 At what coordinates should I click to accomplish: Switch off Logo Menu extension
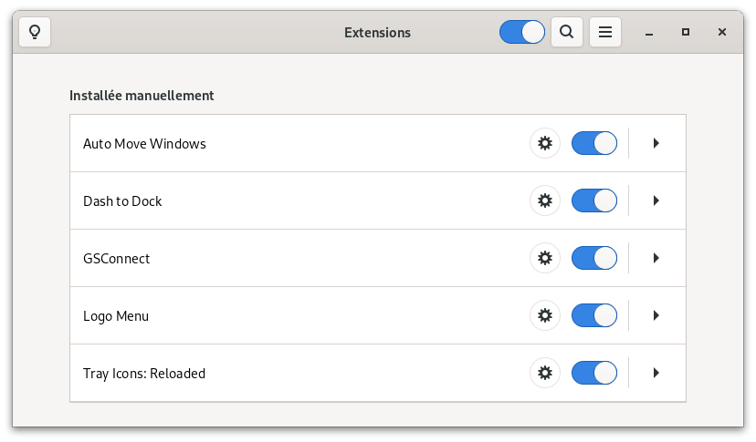tap(594, 315)
